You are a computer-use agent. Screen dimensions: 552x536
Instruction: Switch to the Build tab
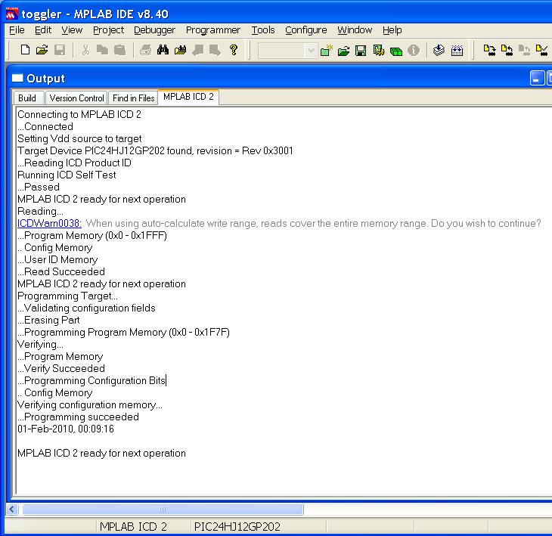[28, 98]
